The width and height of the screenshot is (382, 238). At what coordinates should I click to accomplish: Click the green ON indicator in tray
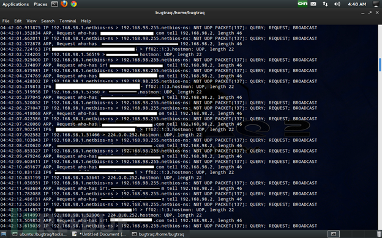(x=302, y=4)
